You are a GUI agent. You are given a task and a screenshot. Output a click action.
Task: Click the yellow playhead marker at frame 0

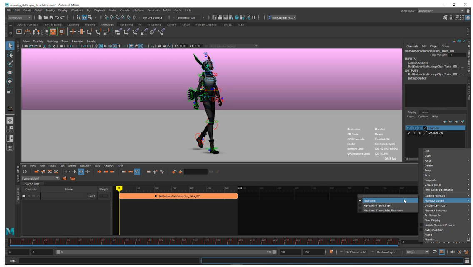tap(119, 189)
